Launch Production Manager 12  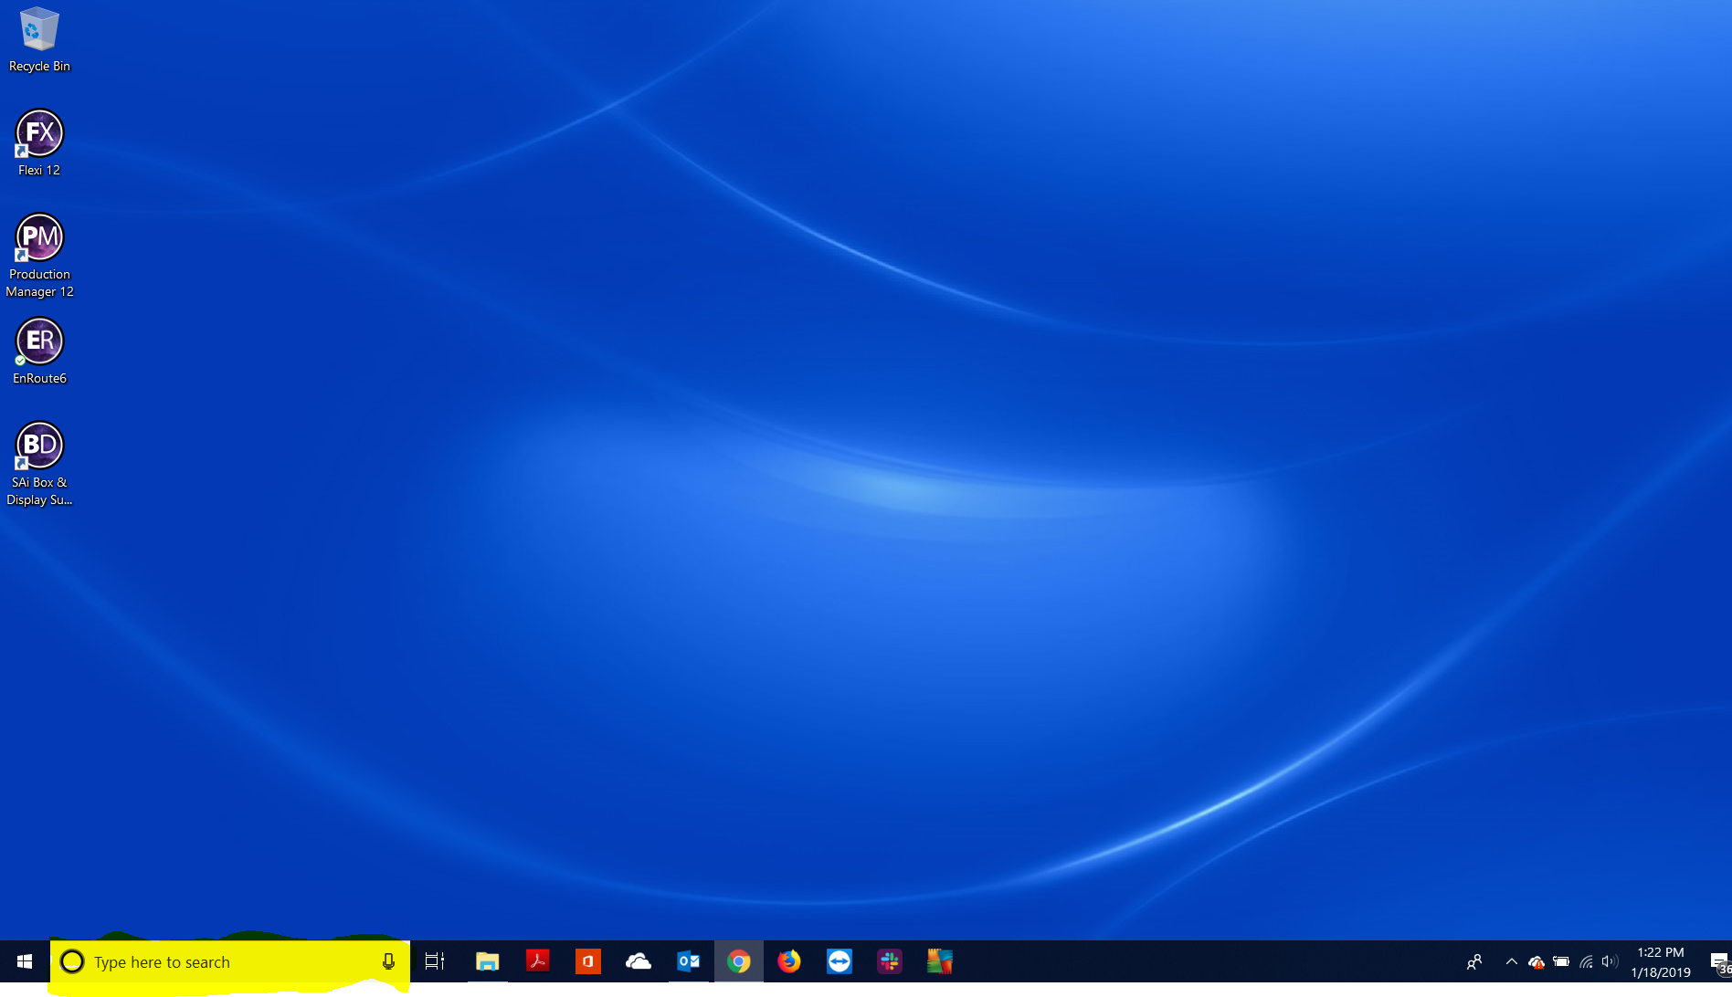[38, 239]
